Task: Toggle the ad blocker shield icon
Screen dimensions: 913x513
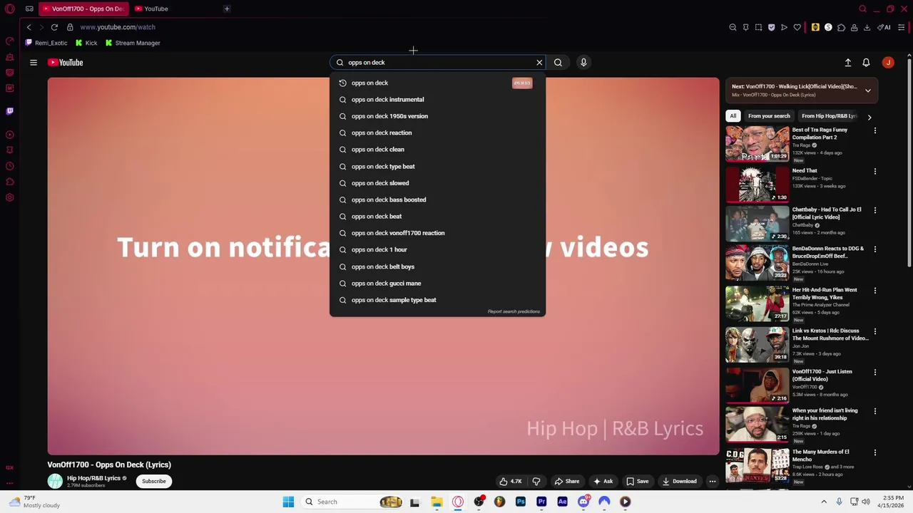Action: (x=771, y=27)
